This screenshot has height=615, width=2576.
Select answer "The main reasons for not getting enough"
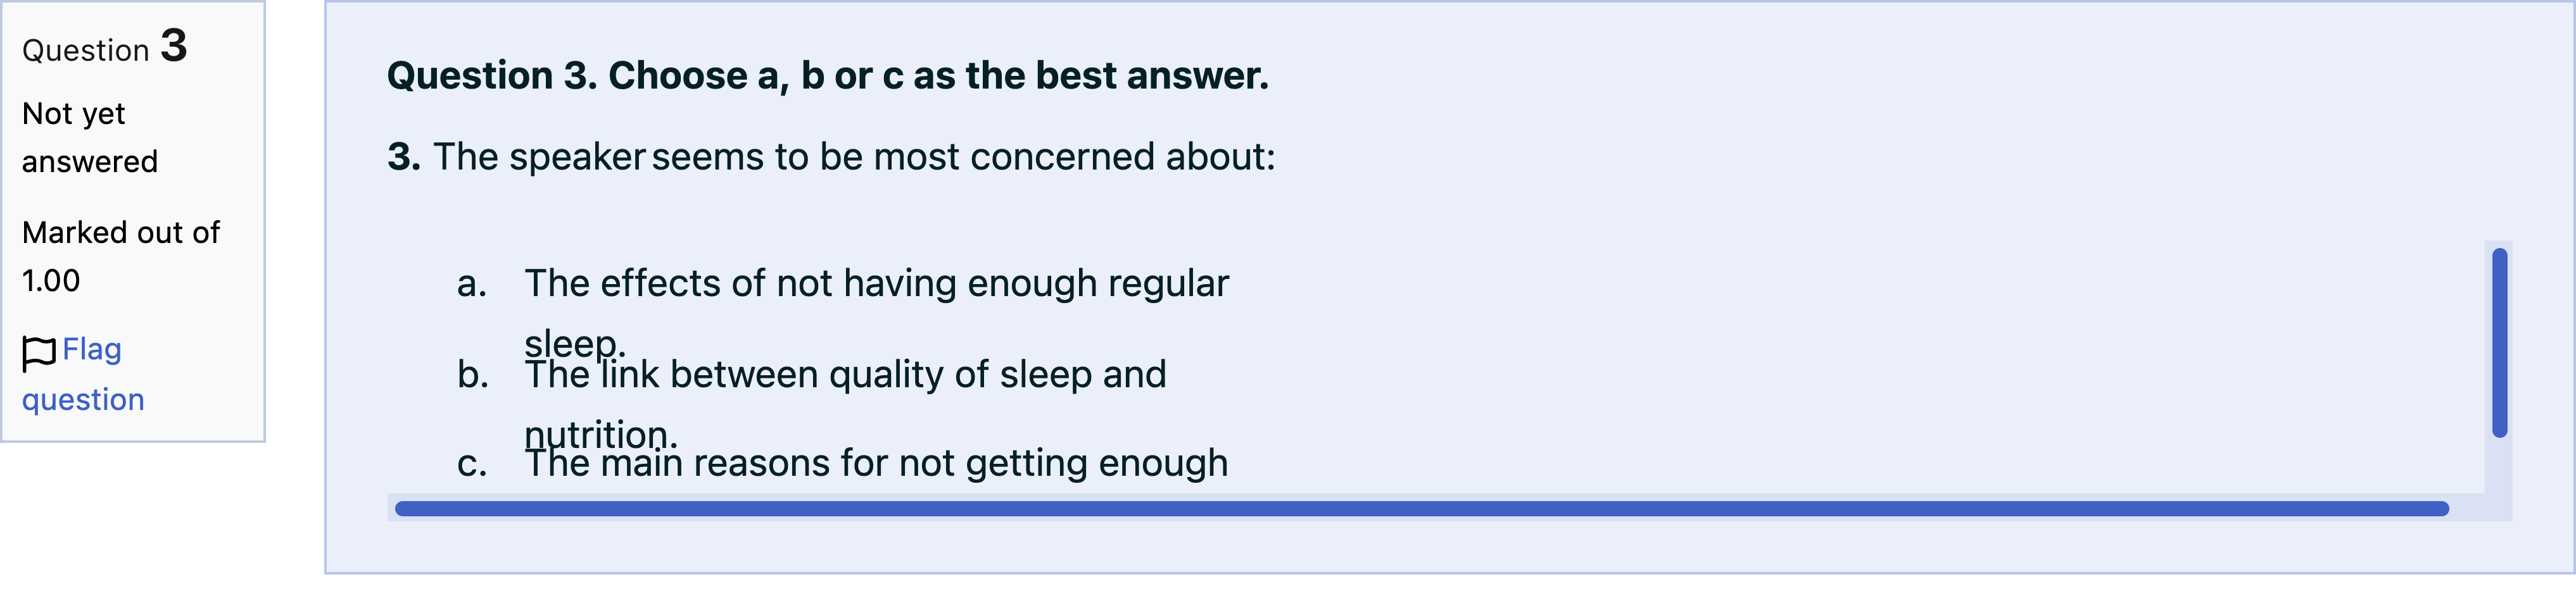coord(876,463)
